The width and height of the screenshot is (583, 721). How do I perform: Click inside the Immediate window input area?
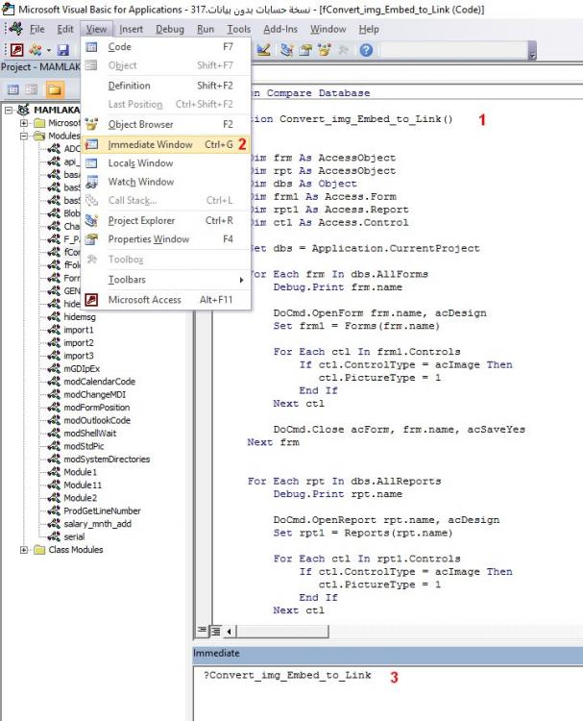[388, 693]
